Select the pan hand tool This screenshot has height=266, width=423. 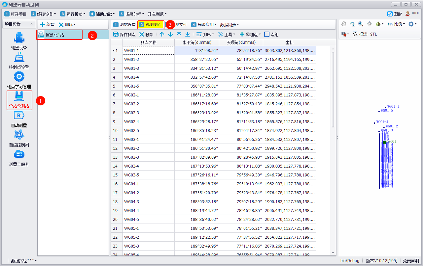tap(344, 24)
